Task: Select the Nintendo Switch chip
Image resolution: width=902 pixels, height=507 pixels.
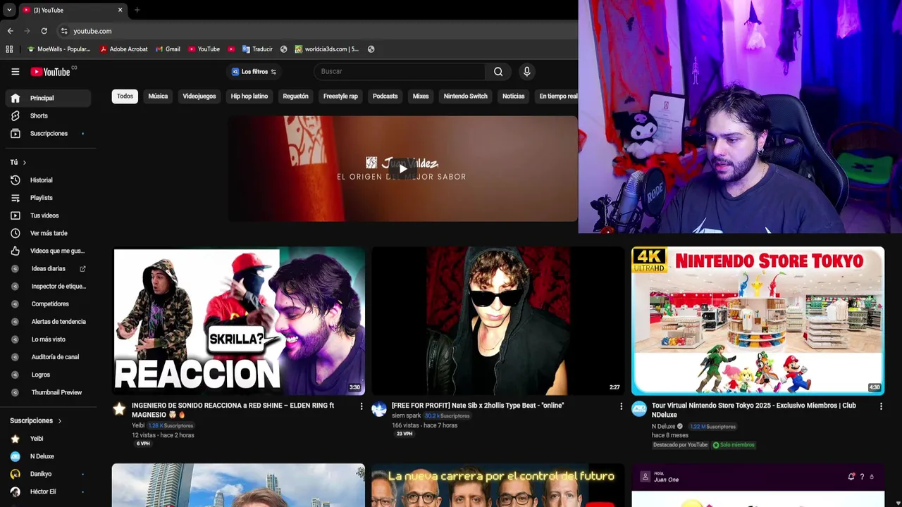Action: click(x=466, y=96)
